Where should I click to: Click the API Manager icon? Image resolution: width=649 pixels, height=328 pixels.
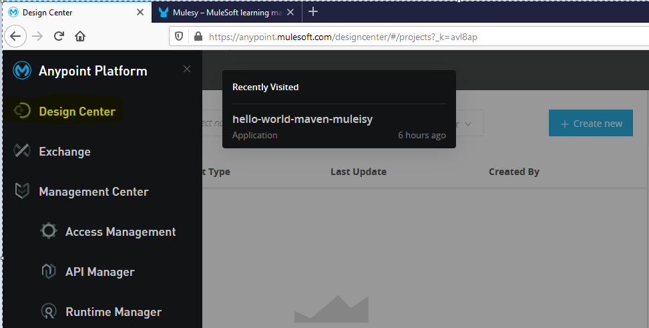pos(49,271)
